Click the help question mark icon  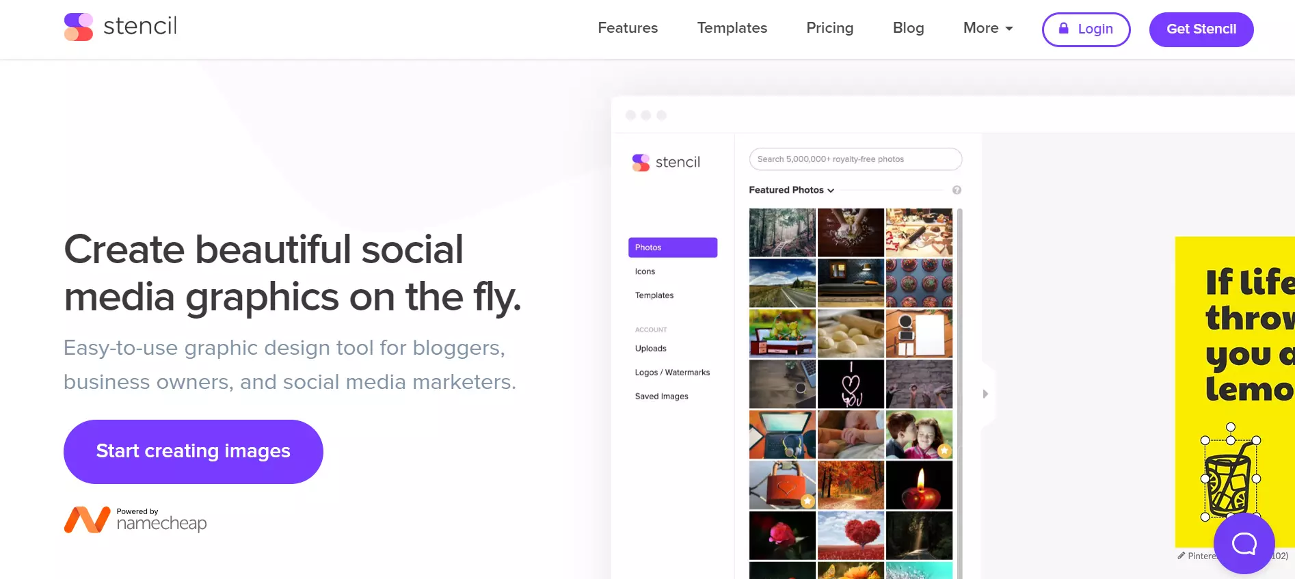pyautogui.click(x=957, y=190)
